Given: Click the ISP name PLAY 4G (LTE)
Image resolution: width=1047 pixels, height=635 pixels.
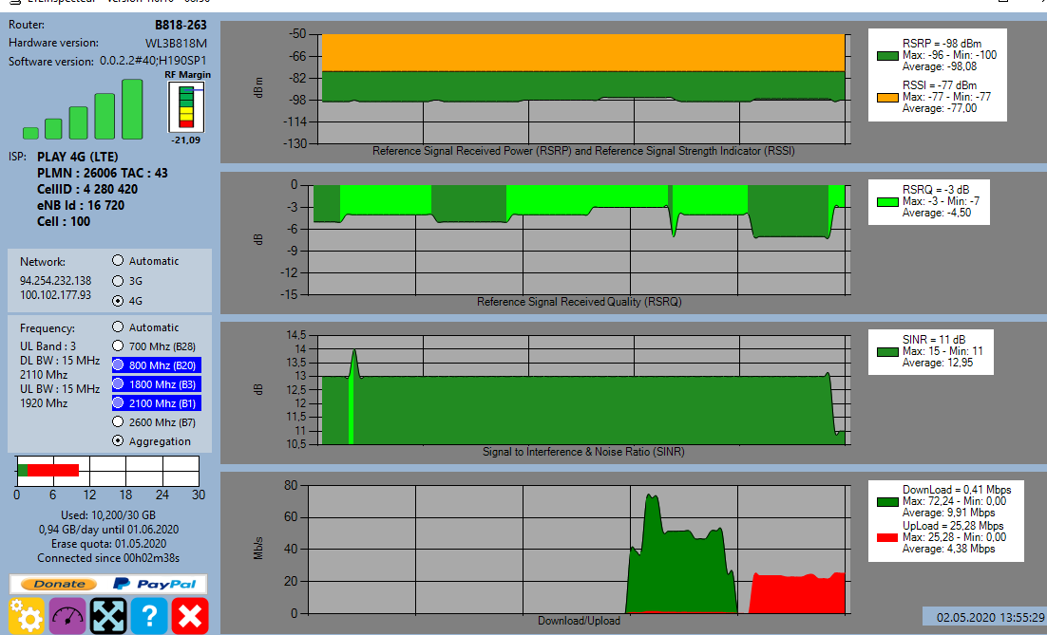Looking at the screenshot, I should coord(78,157).
